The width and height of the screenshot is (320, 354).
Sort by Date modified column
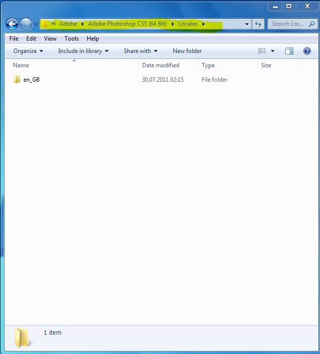[160, 65]
